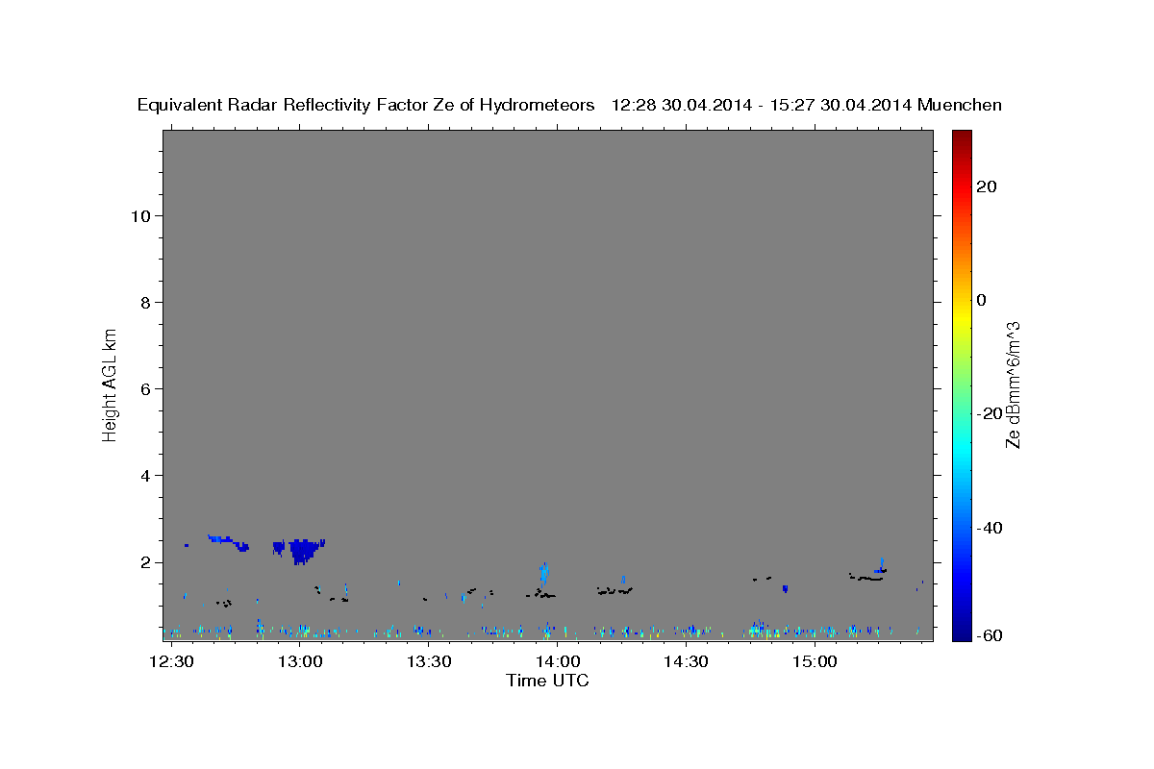Click the 14:30 time tick label
This screenshot has width=1154, height=769.
coord(687,662)
